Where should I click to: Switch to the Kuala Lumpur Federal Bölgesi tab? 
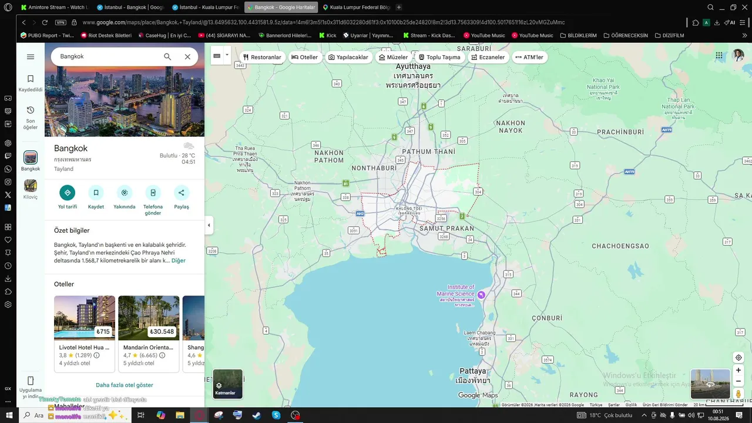[356, 7]
